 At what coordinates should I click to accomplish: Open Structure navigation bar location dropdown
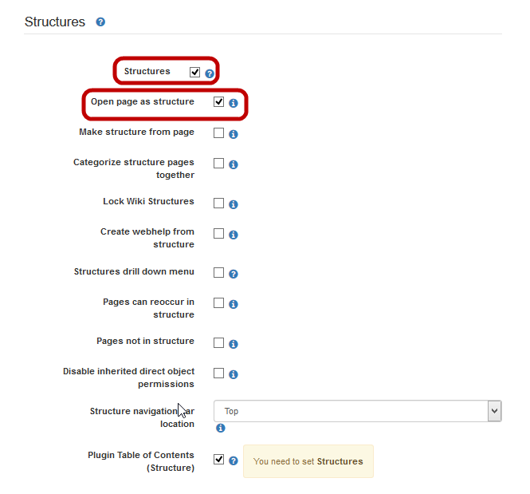pos(357,411)
